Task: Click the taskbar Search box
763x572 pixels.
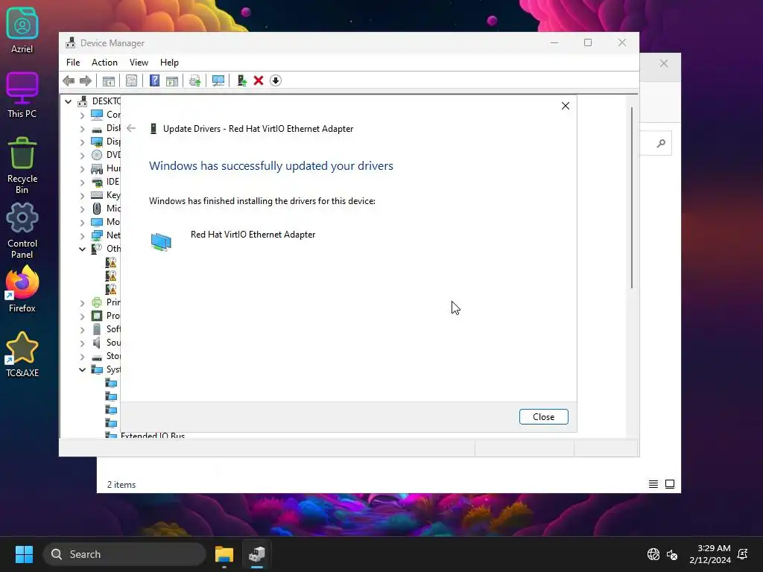Action: 124,554
